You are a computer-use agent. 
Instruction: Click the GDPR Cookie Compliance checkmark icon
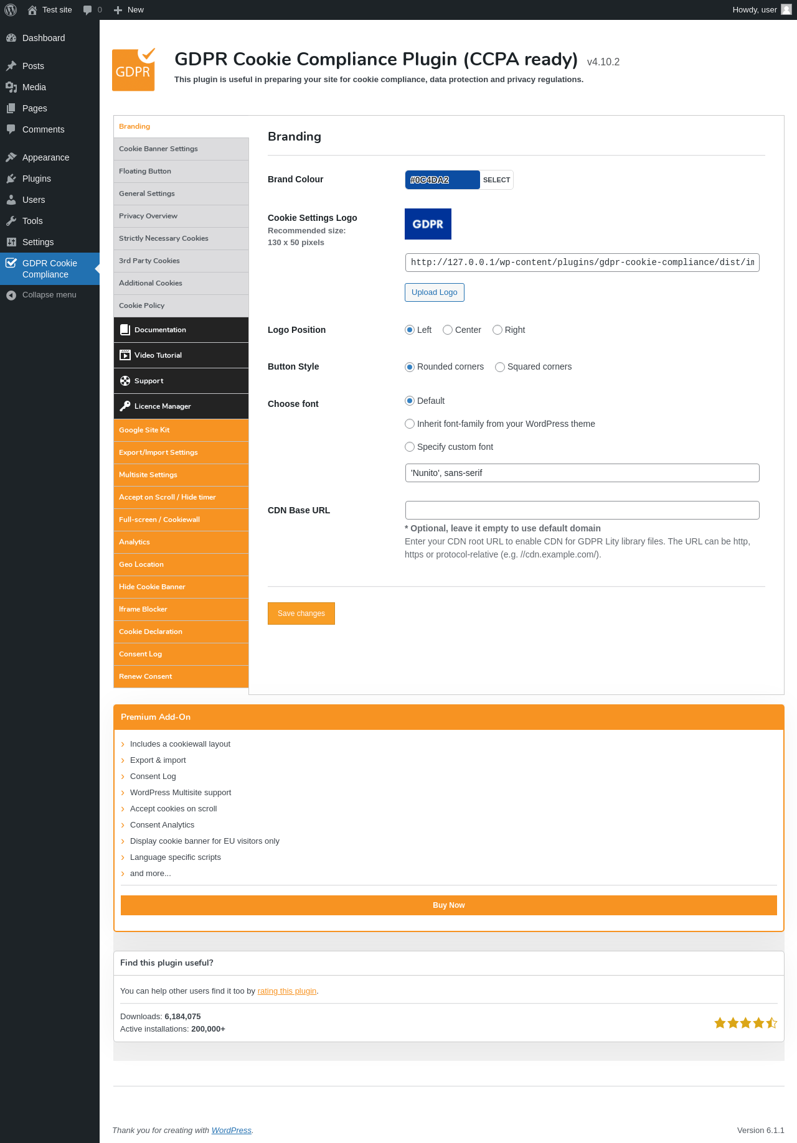pyautogui.click(x=11, y=263)
